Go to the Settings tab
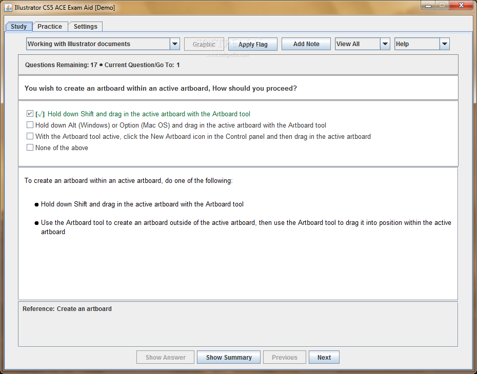This screenshot has width=477, height=374. coord(86,27)
